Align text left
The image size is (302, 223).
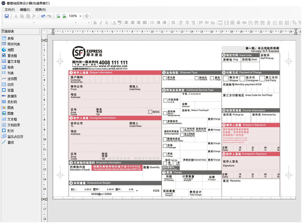127,23
